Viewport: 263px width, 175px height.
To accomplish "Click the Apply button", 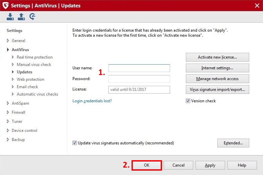I will tap(210, 165).
